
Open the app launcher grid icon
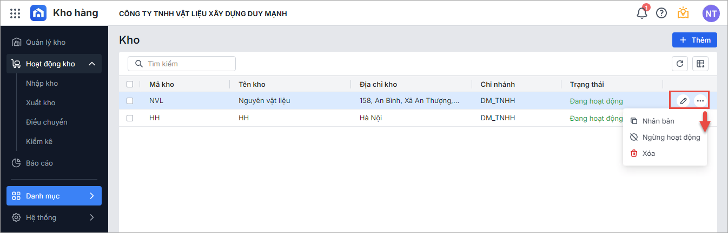pyautogui.click(x=15, y=13)
